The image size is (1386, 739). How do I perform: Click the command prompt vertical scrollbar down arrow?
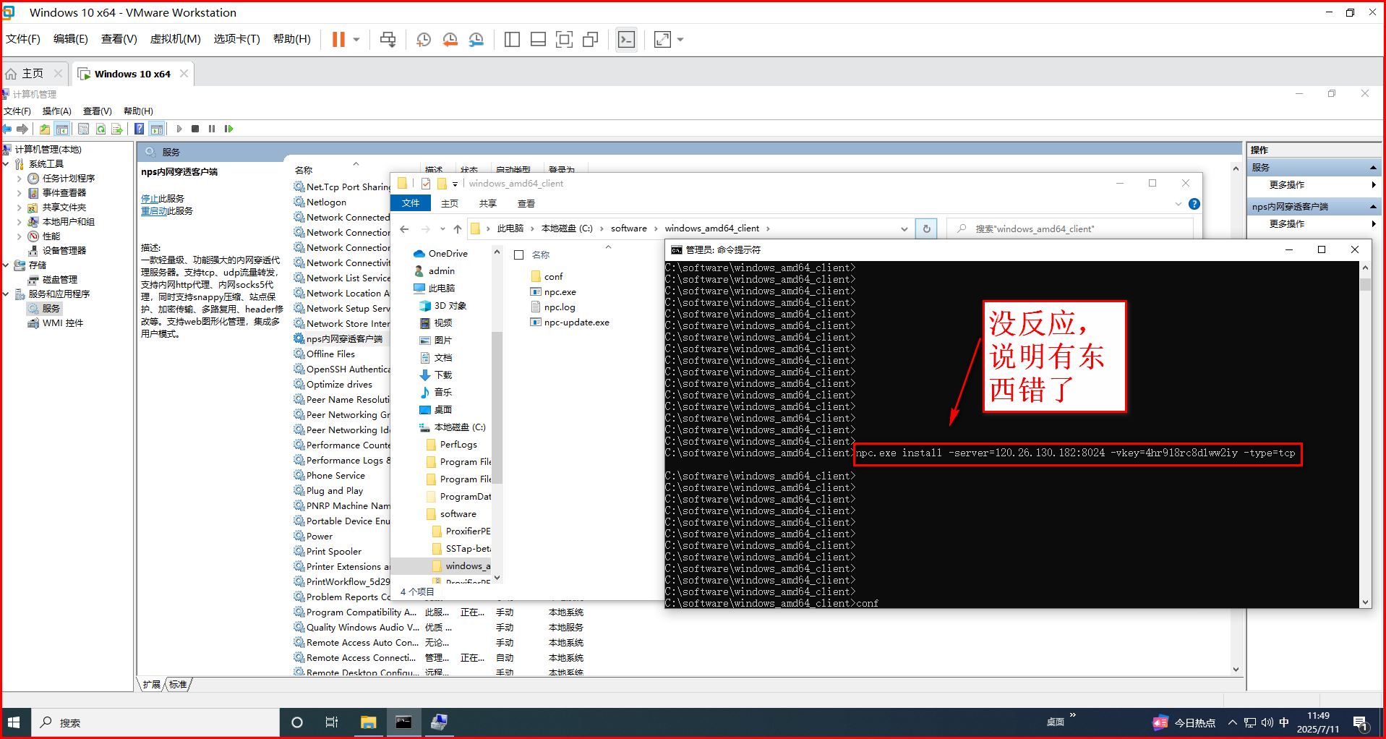[1365, 602]
